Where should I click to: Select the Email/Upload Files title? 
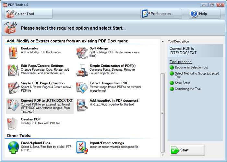pos(36,143)
